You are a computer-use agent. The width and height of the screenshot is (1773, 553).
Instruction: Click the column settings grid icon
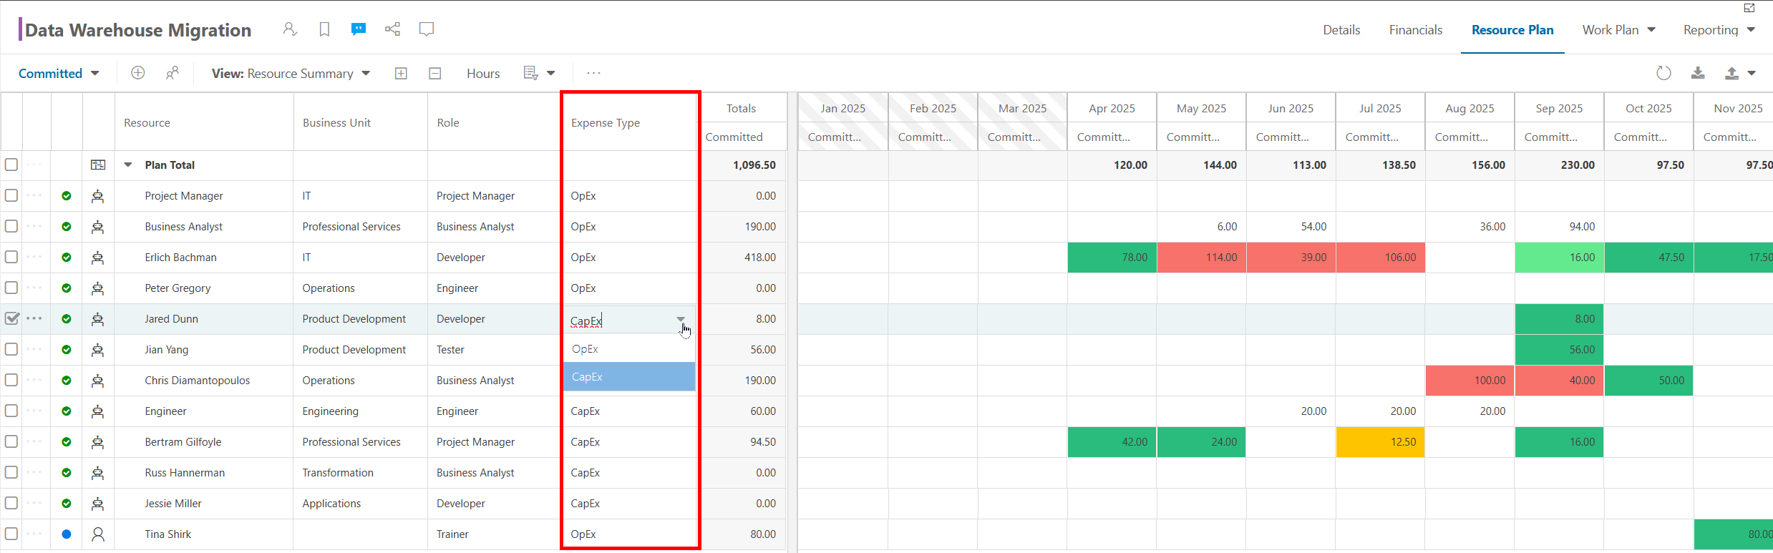[530, 73]
